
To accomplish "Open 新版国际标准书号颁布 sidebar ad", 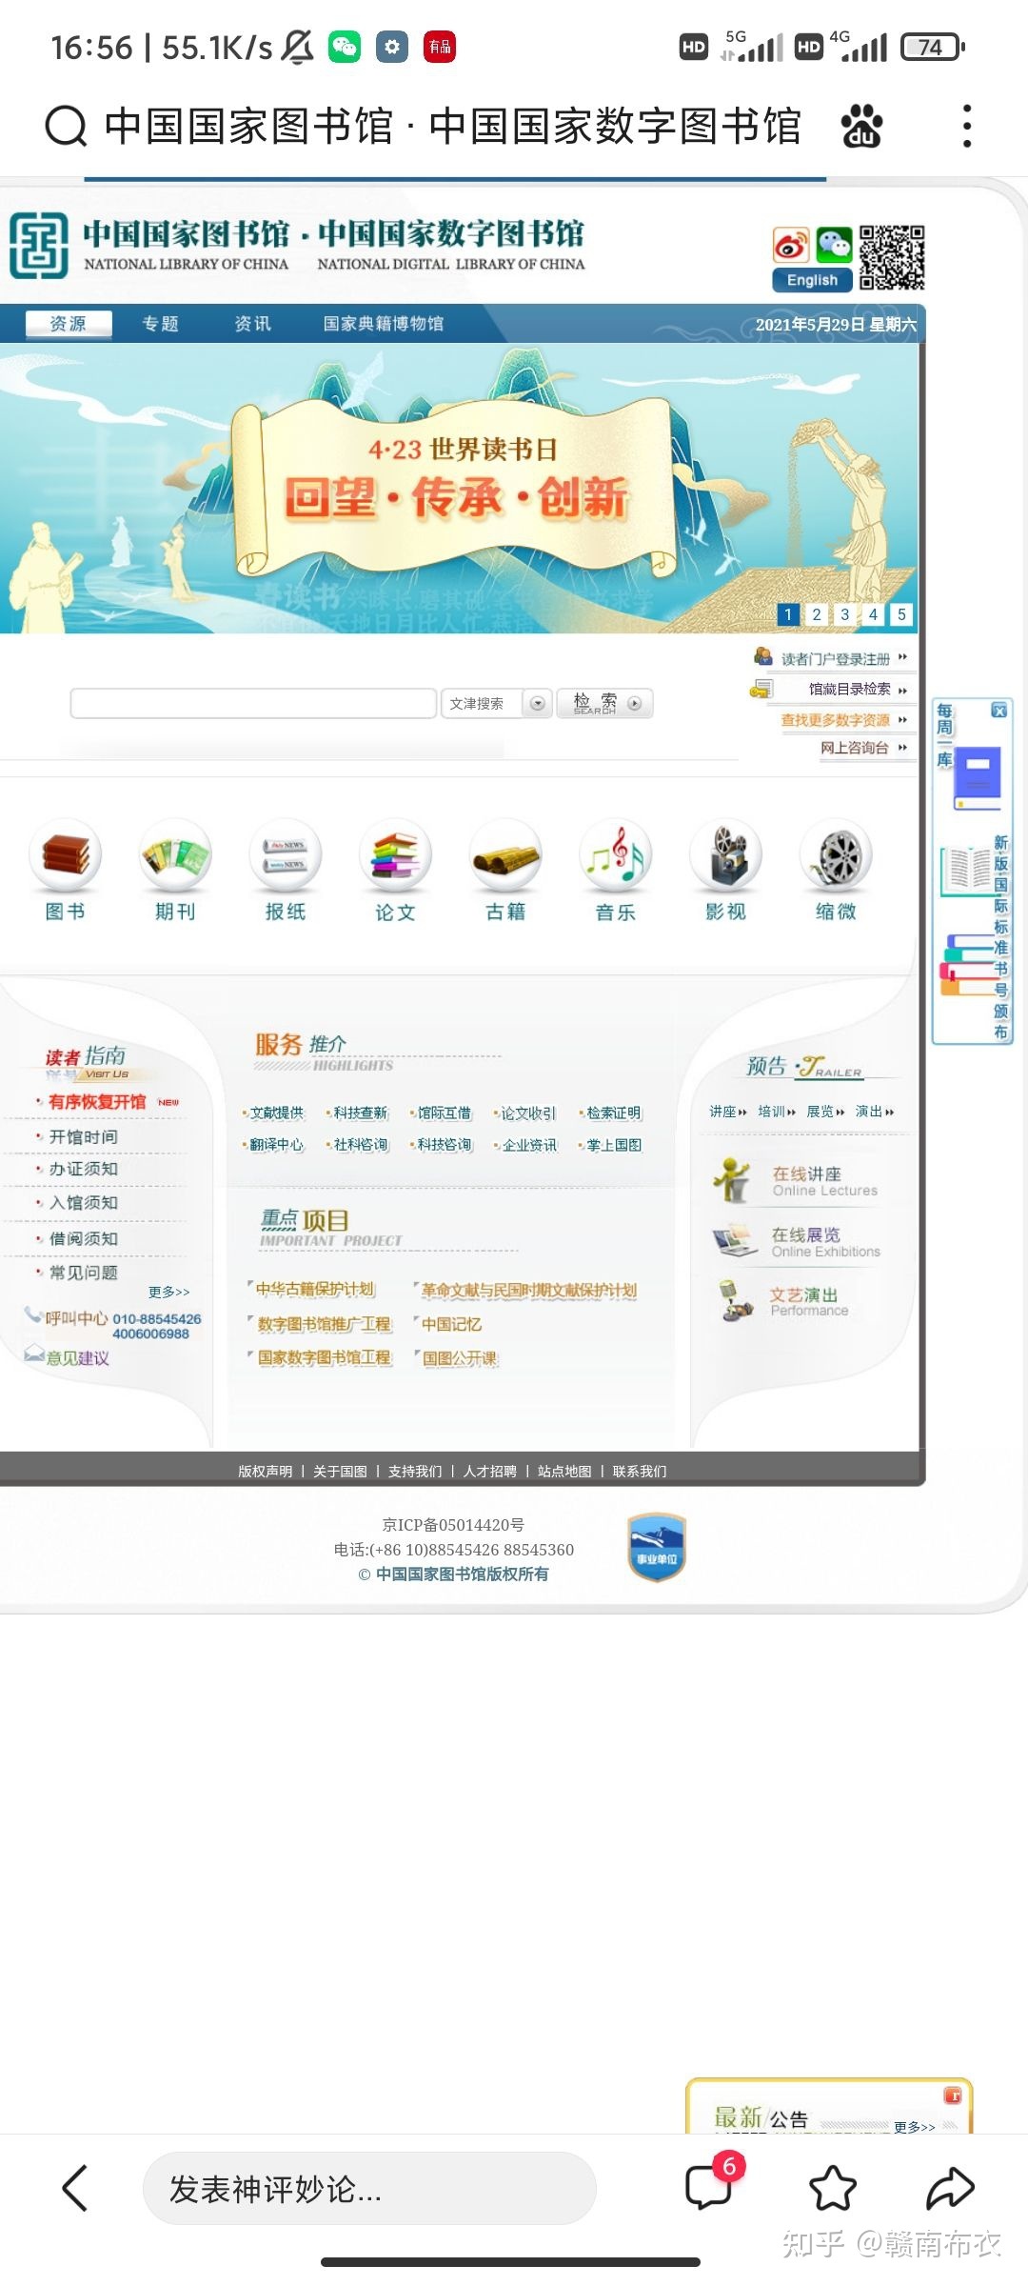I will pyautogui.click(x=974, y=935).
